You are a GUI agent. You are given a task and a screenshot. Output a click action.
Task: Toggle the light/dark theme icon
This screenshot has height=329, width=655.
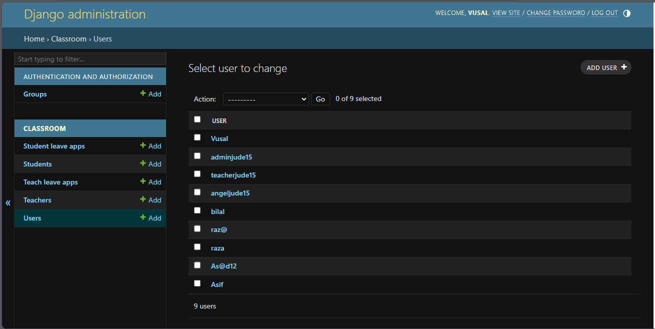[627, 13]
